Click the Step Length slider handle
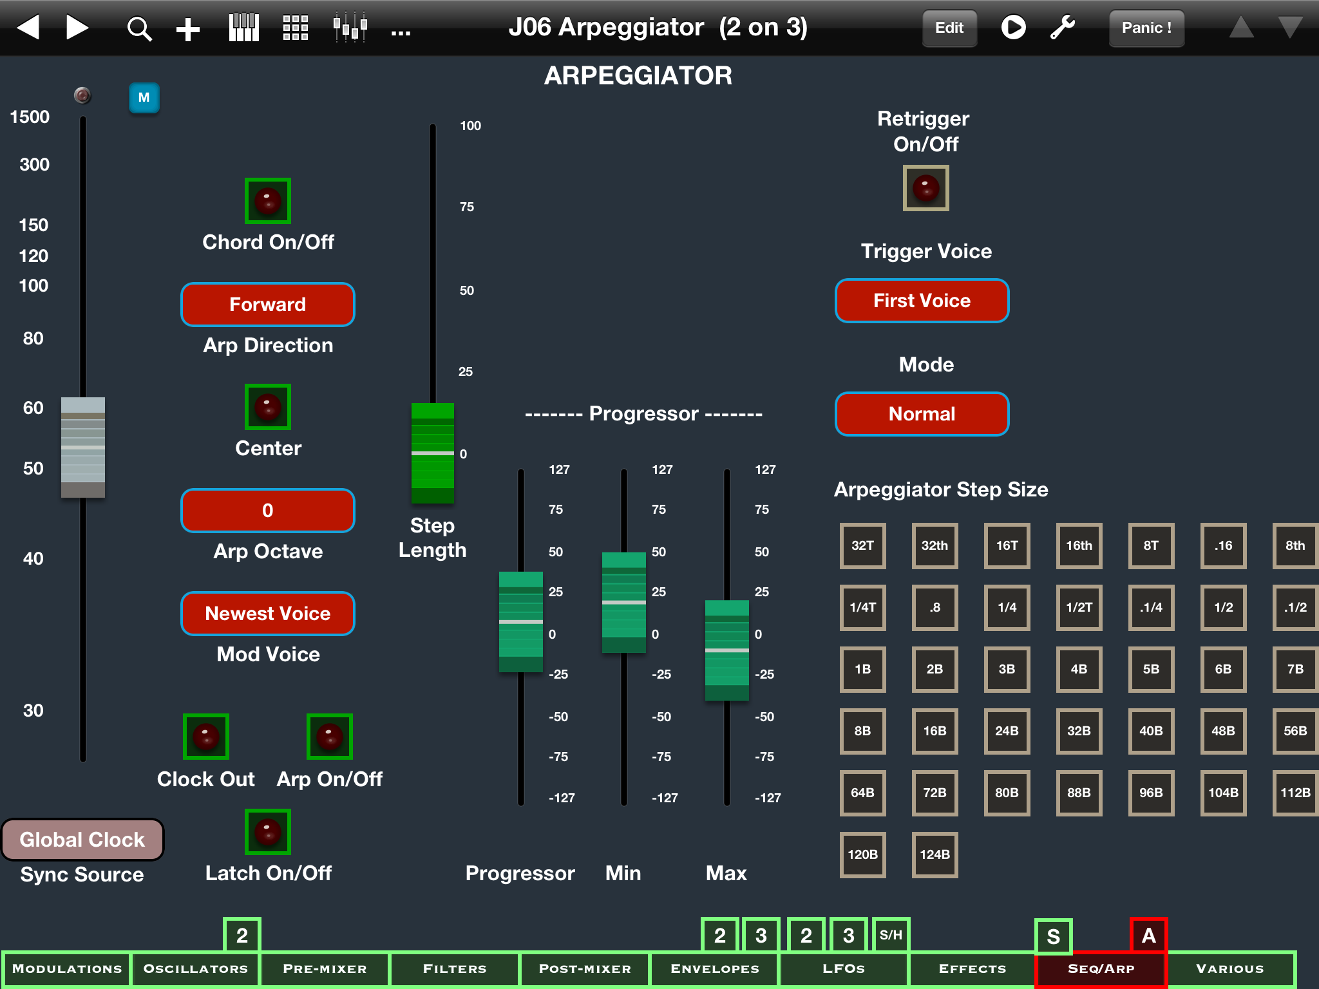 pyautogui.click(x=433, y=453)
